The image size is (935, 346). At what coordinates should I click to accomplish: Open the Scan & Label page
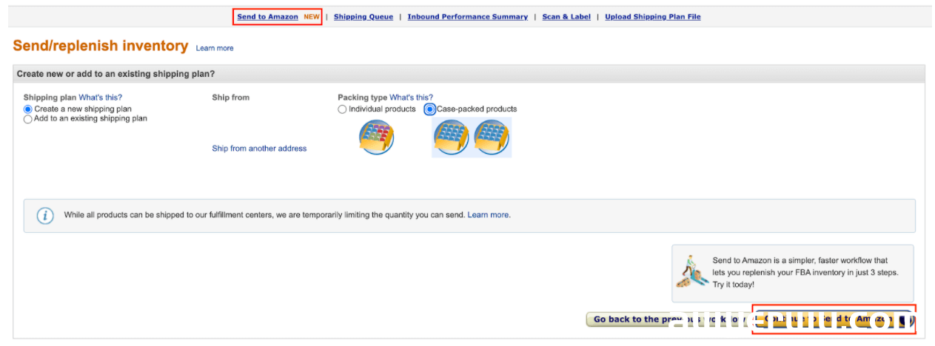pos(566,17)
